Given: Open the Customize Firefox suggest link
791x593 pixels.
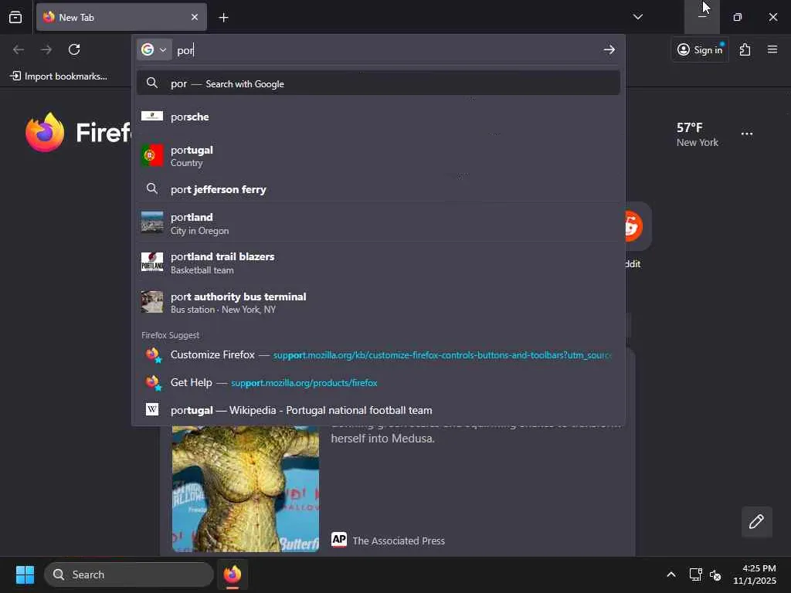Looking at the screenshot, I should pos(379,355).
